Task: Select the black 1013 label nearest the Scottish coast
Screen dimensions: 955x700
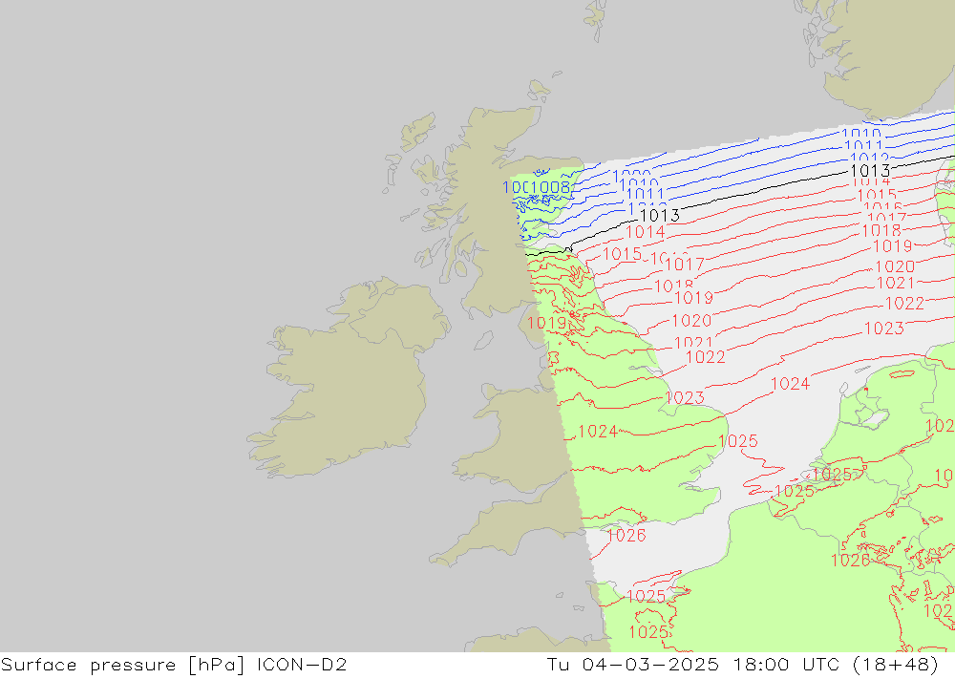Action: click(x=660, y=215)
